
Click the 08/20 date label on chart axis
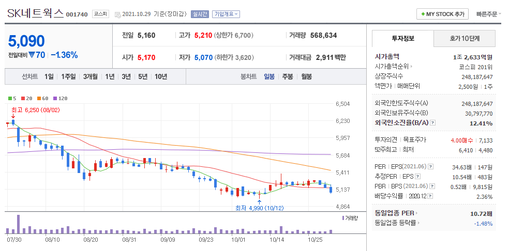[x=91, y=240]
